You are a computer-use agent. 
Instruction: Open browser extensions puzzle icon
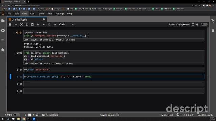click(204, 5)
